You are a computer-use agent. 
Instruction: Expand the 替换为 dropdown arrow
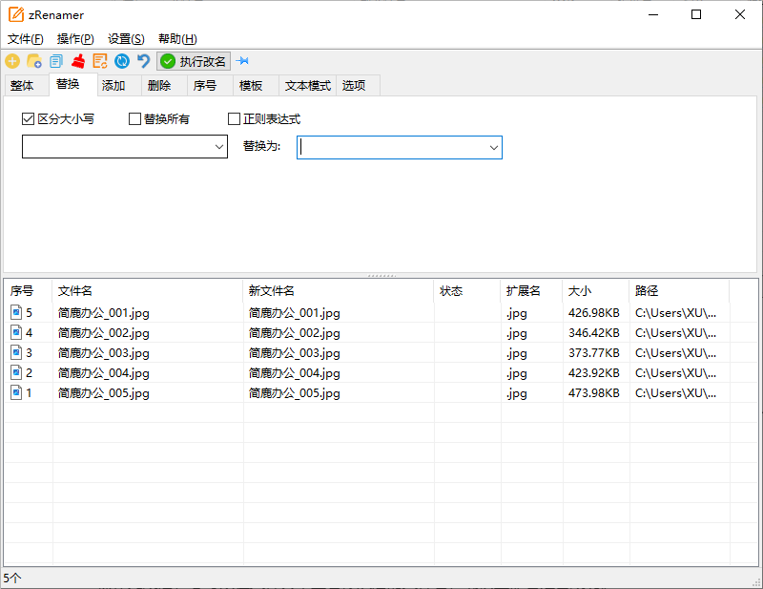click(x=494, y=147)
